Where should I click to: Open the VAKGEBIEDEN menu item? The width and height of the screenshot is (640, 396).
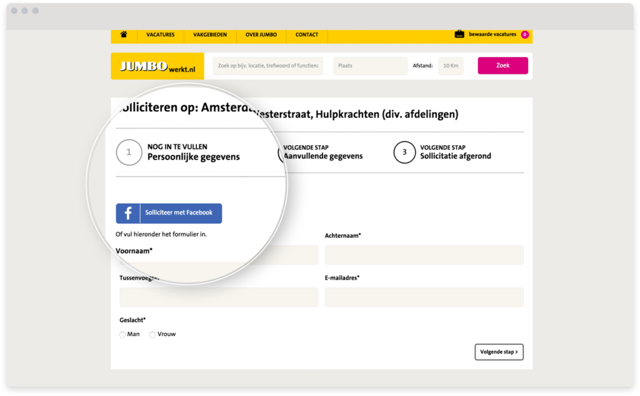(210, 35)
